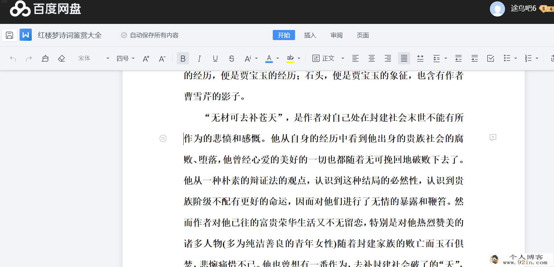Open bulleted list style dropdown
Image resolution: width=554 pixels, height=267 pixels.
pyautogui.click(x=516, y=59)
